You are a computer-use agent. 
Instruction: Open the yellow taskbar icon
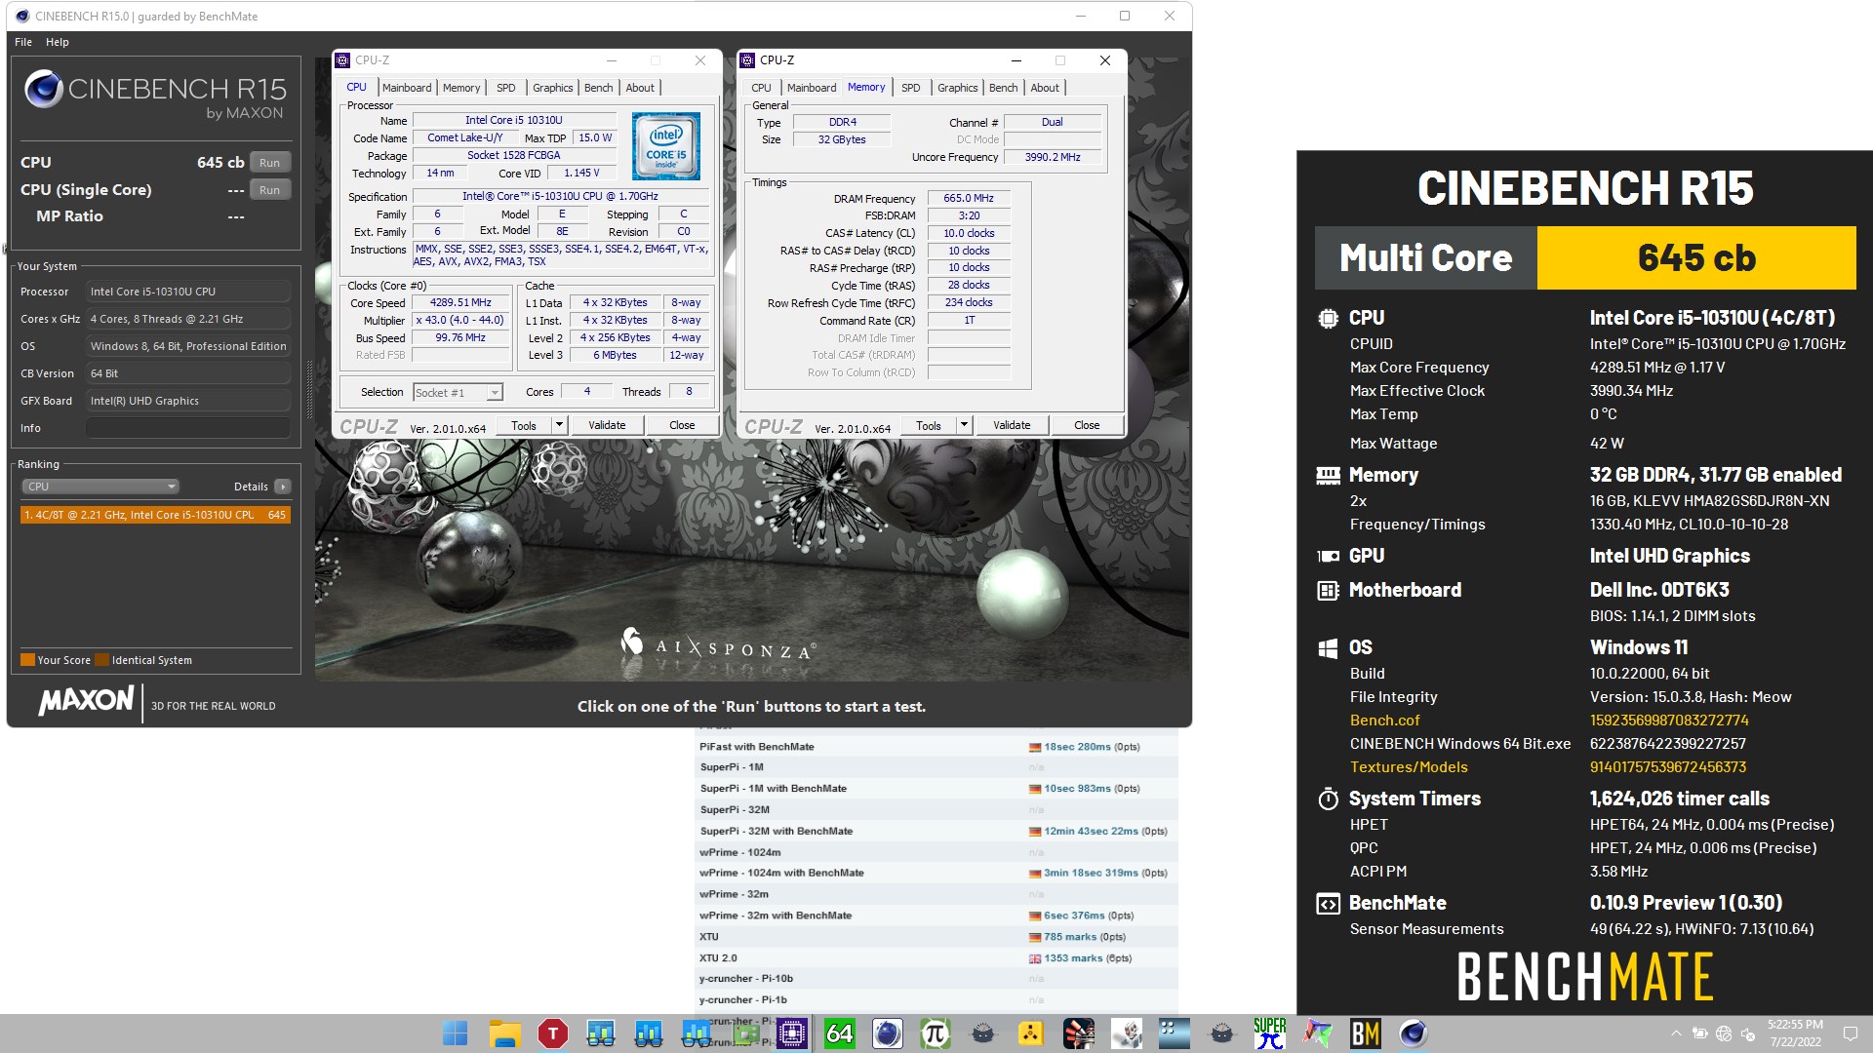pyautogui.click(x=1030, y=1033)
